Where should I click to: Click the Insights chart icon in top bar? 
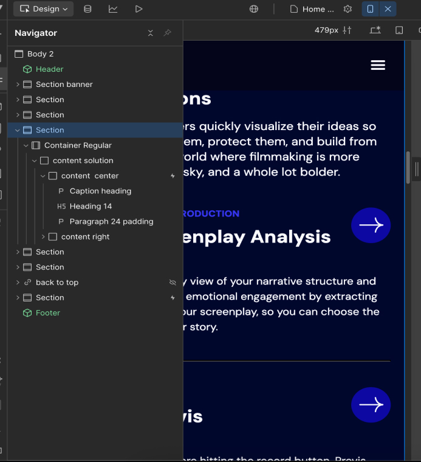point(113,9)
